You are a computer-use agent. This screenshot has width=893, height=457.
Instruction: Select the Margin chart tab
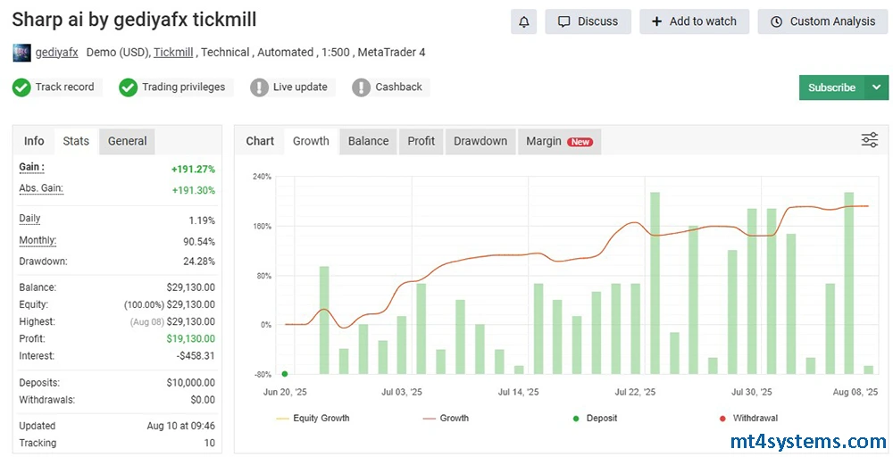pos(558,141)
